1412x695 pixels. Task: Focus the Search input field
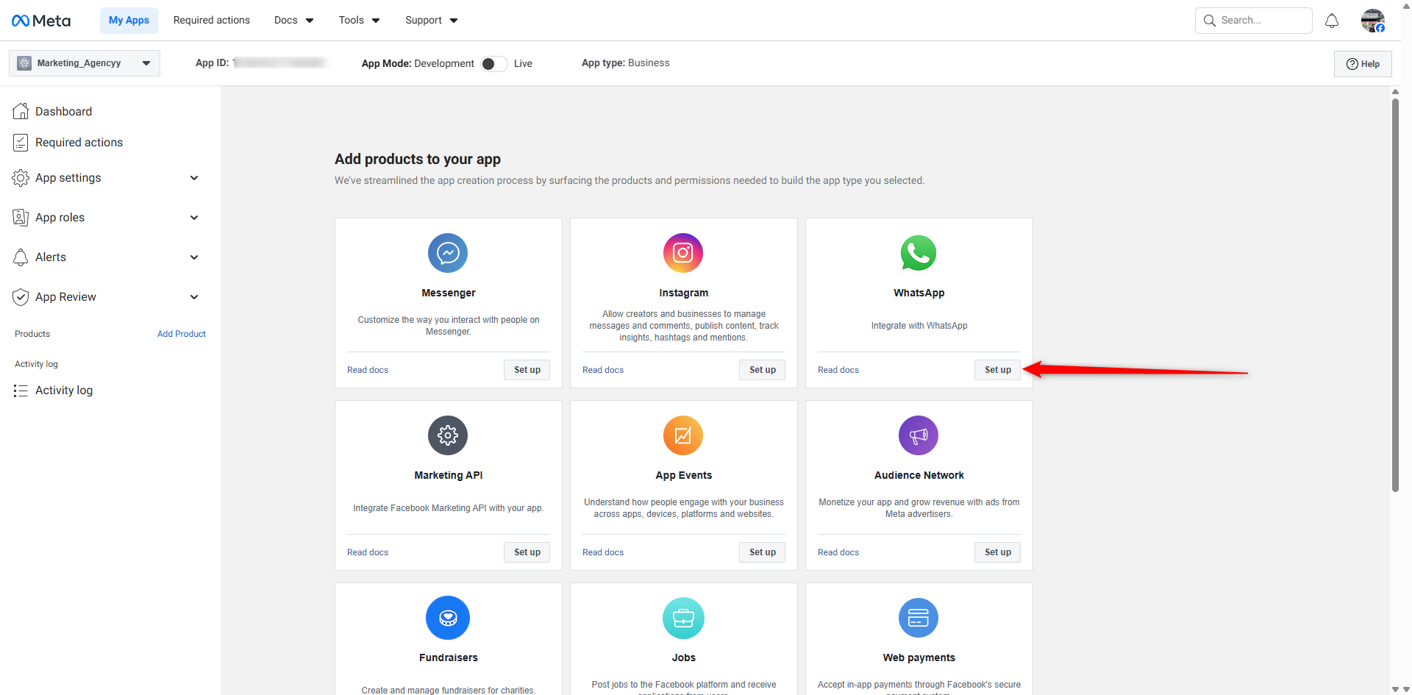pyautogui.click(x=1254, y=21)
